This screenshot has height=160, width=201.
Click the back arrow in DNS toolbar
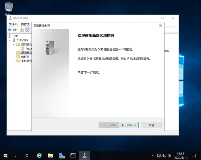point(9,30)
